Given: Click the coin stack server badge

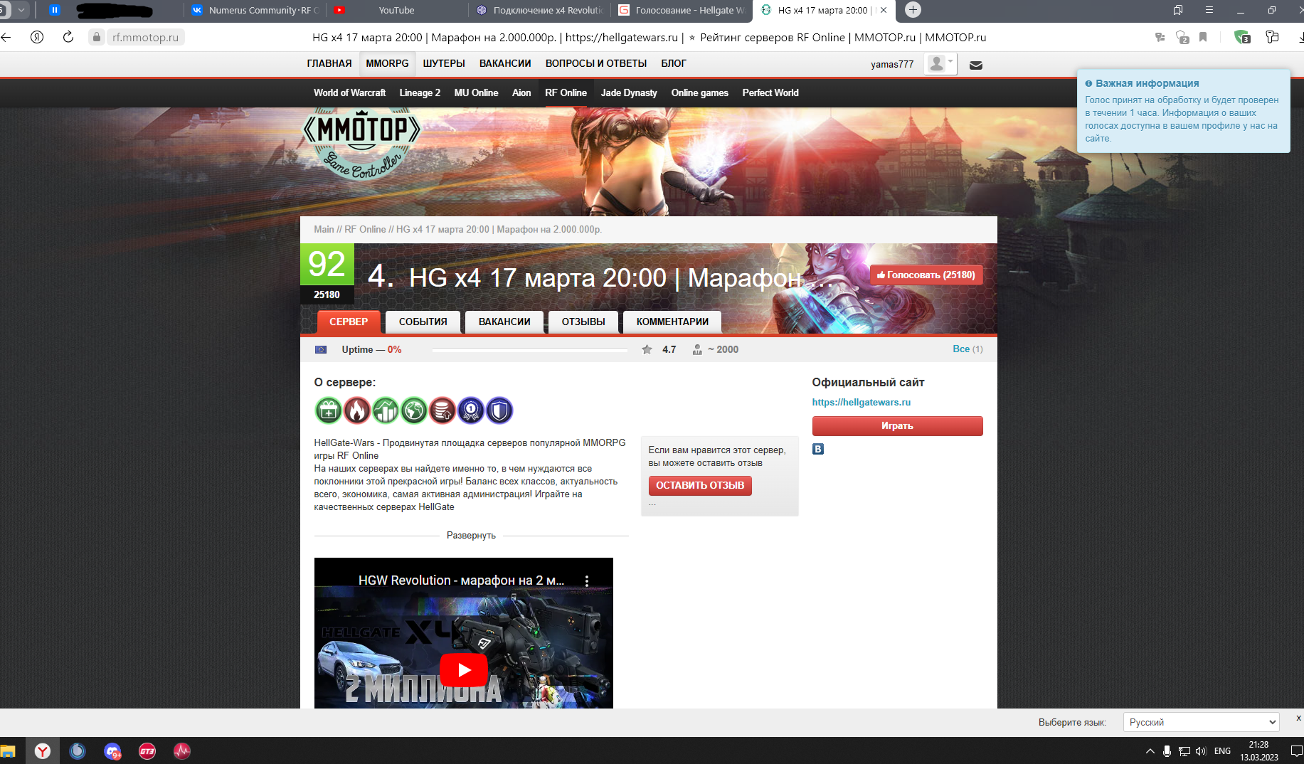Looking at the screenshot, I should pyautogui.click(x=442, y=410).
